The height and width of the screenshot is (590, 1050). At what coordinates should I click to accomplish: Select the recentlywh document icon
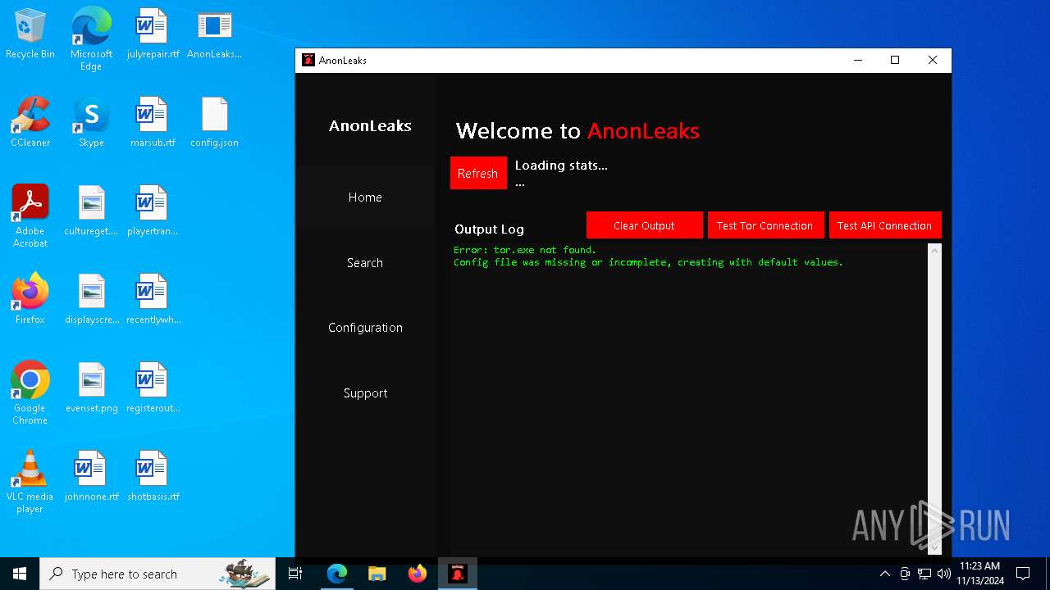click(x=153, y=298)
